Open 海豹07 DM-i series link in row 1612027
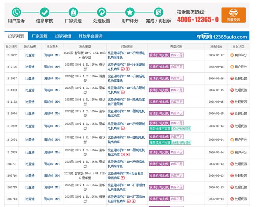 pyautogui.click(x=52, y=79)
